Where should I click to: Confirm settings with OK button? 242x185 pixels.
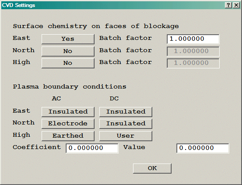pyautogui.click(x=152, y=168)
